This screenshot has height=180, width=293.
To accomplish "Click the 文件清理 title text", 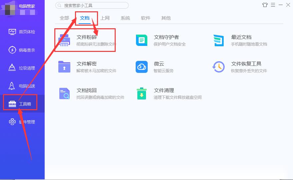I will coord(164,90).
